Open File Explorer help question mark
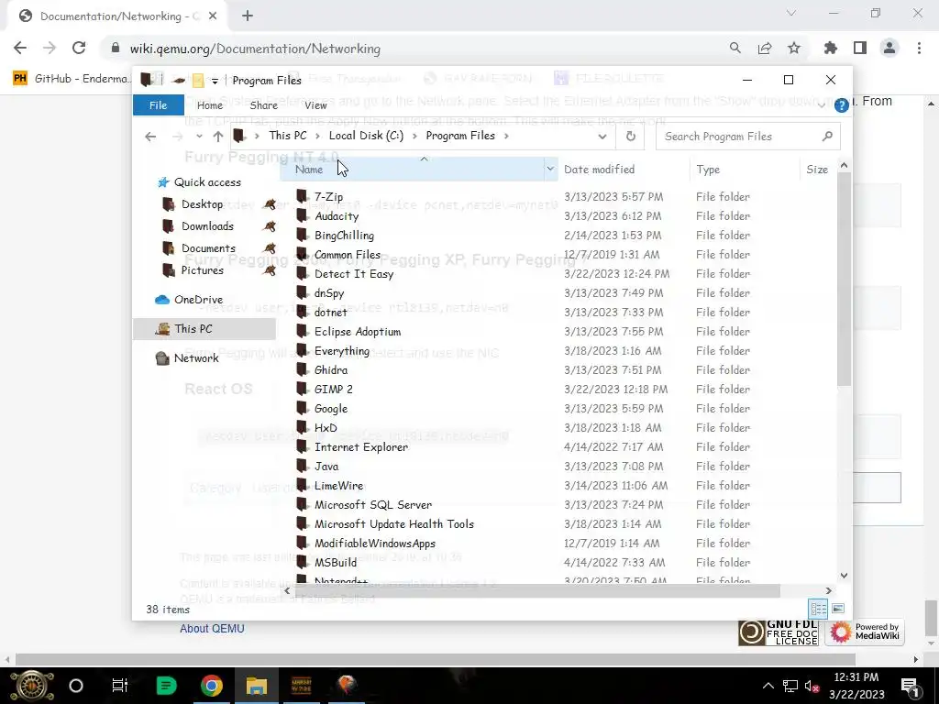Screen dimensions: 939x704 point(841,106)
